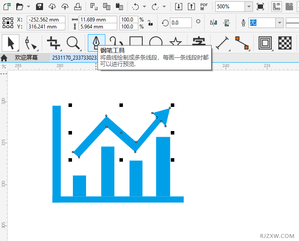Click the Y position field
The height and width of the screenshot is (241, 299).
point(46,27)
